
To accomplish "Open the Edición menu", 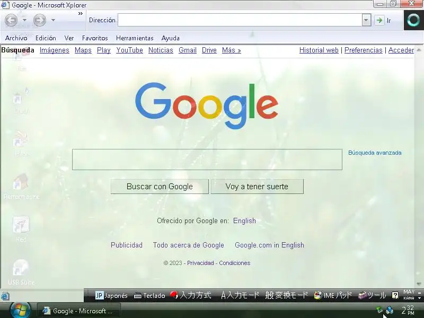I will pyautogui.click(x=46, y=38).
